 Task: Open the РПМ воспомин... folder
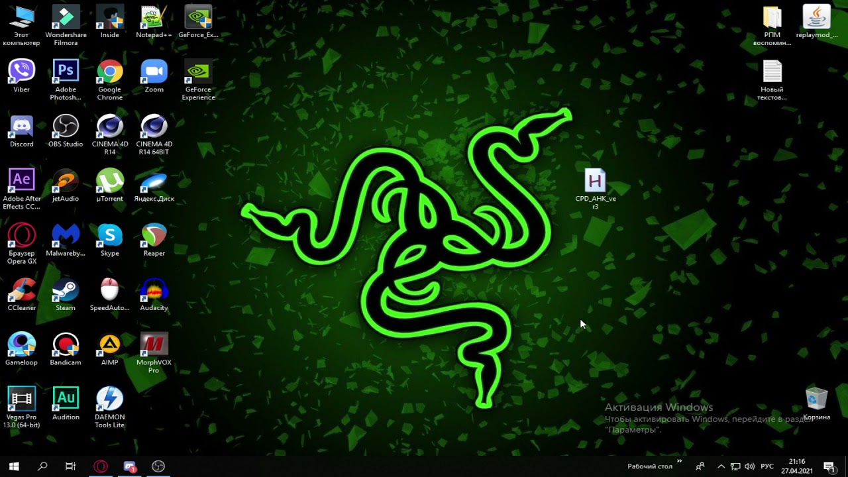[x=772, y=26]
